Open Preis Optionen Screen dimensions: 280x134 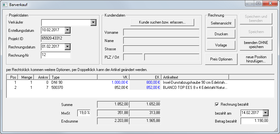(221, 59)
